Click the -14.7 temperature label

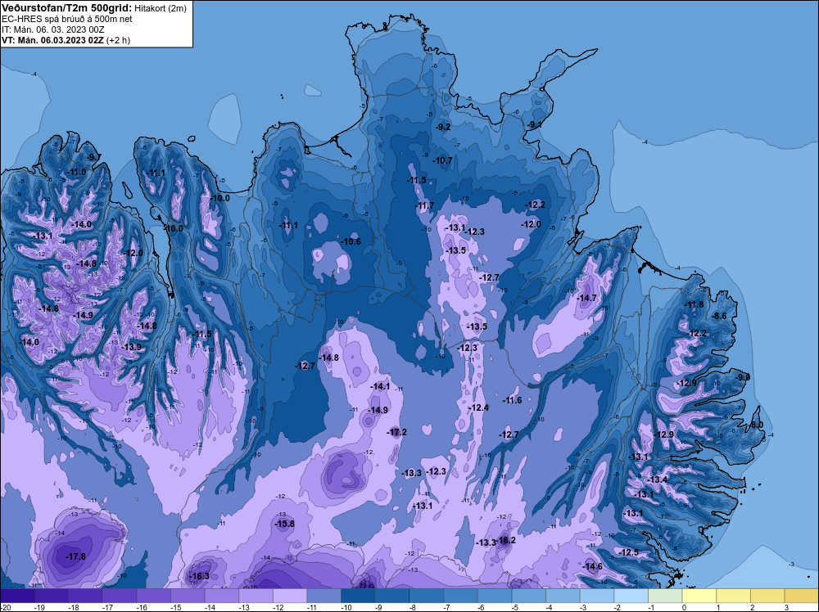point(586,298)
